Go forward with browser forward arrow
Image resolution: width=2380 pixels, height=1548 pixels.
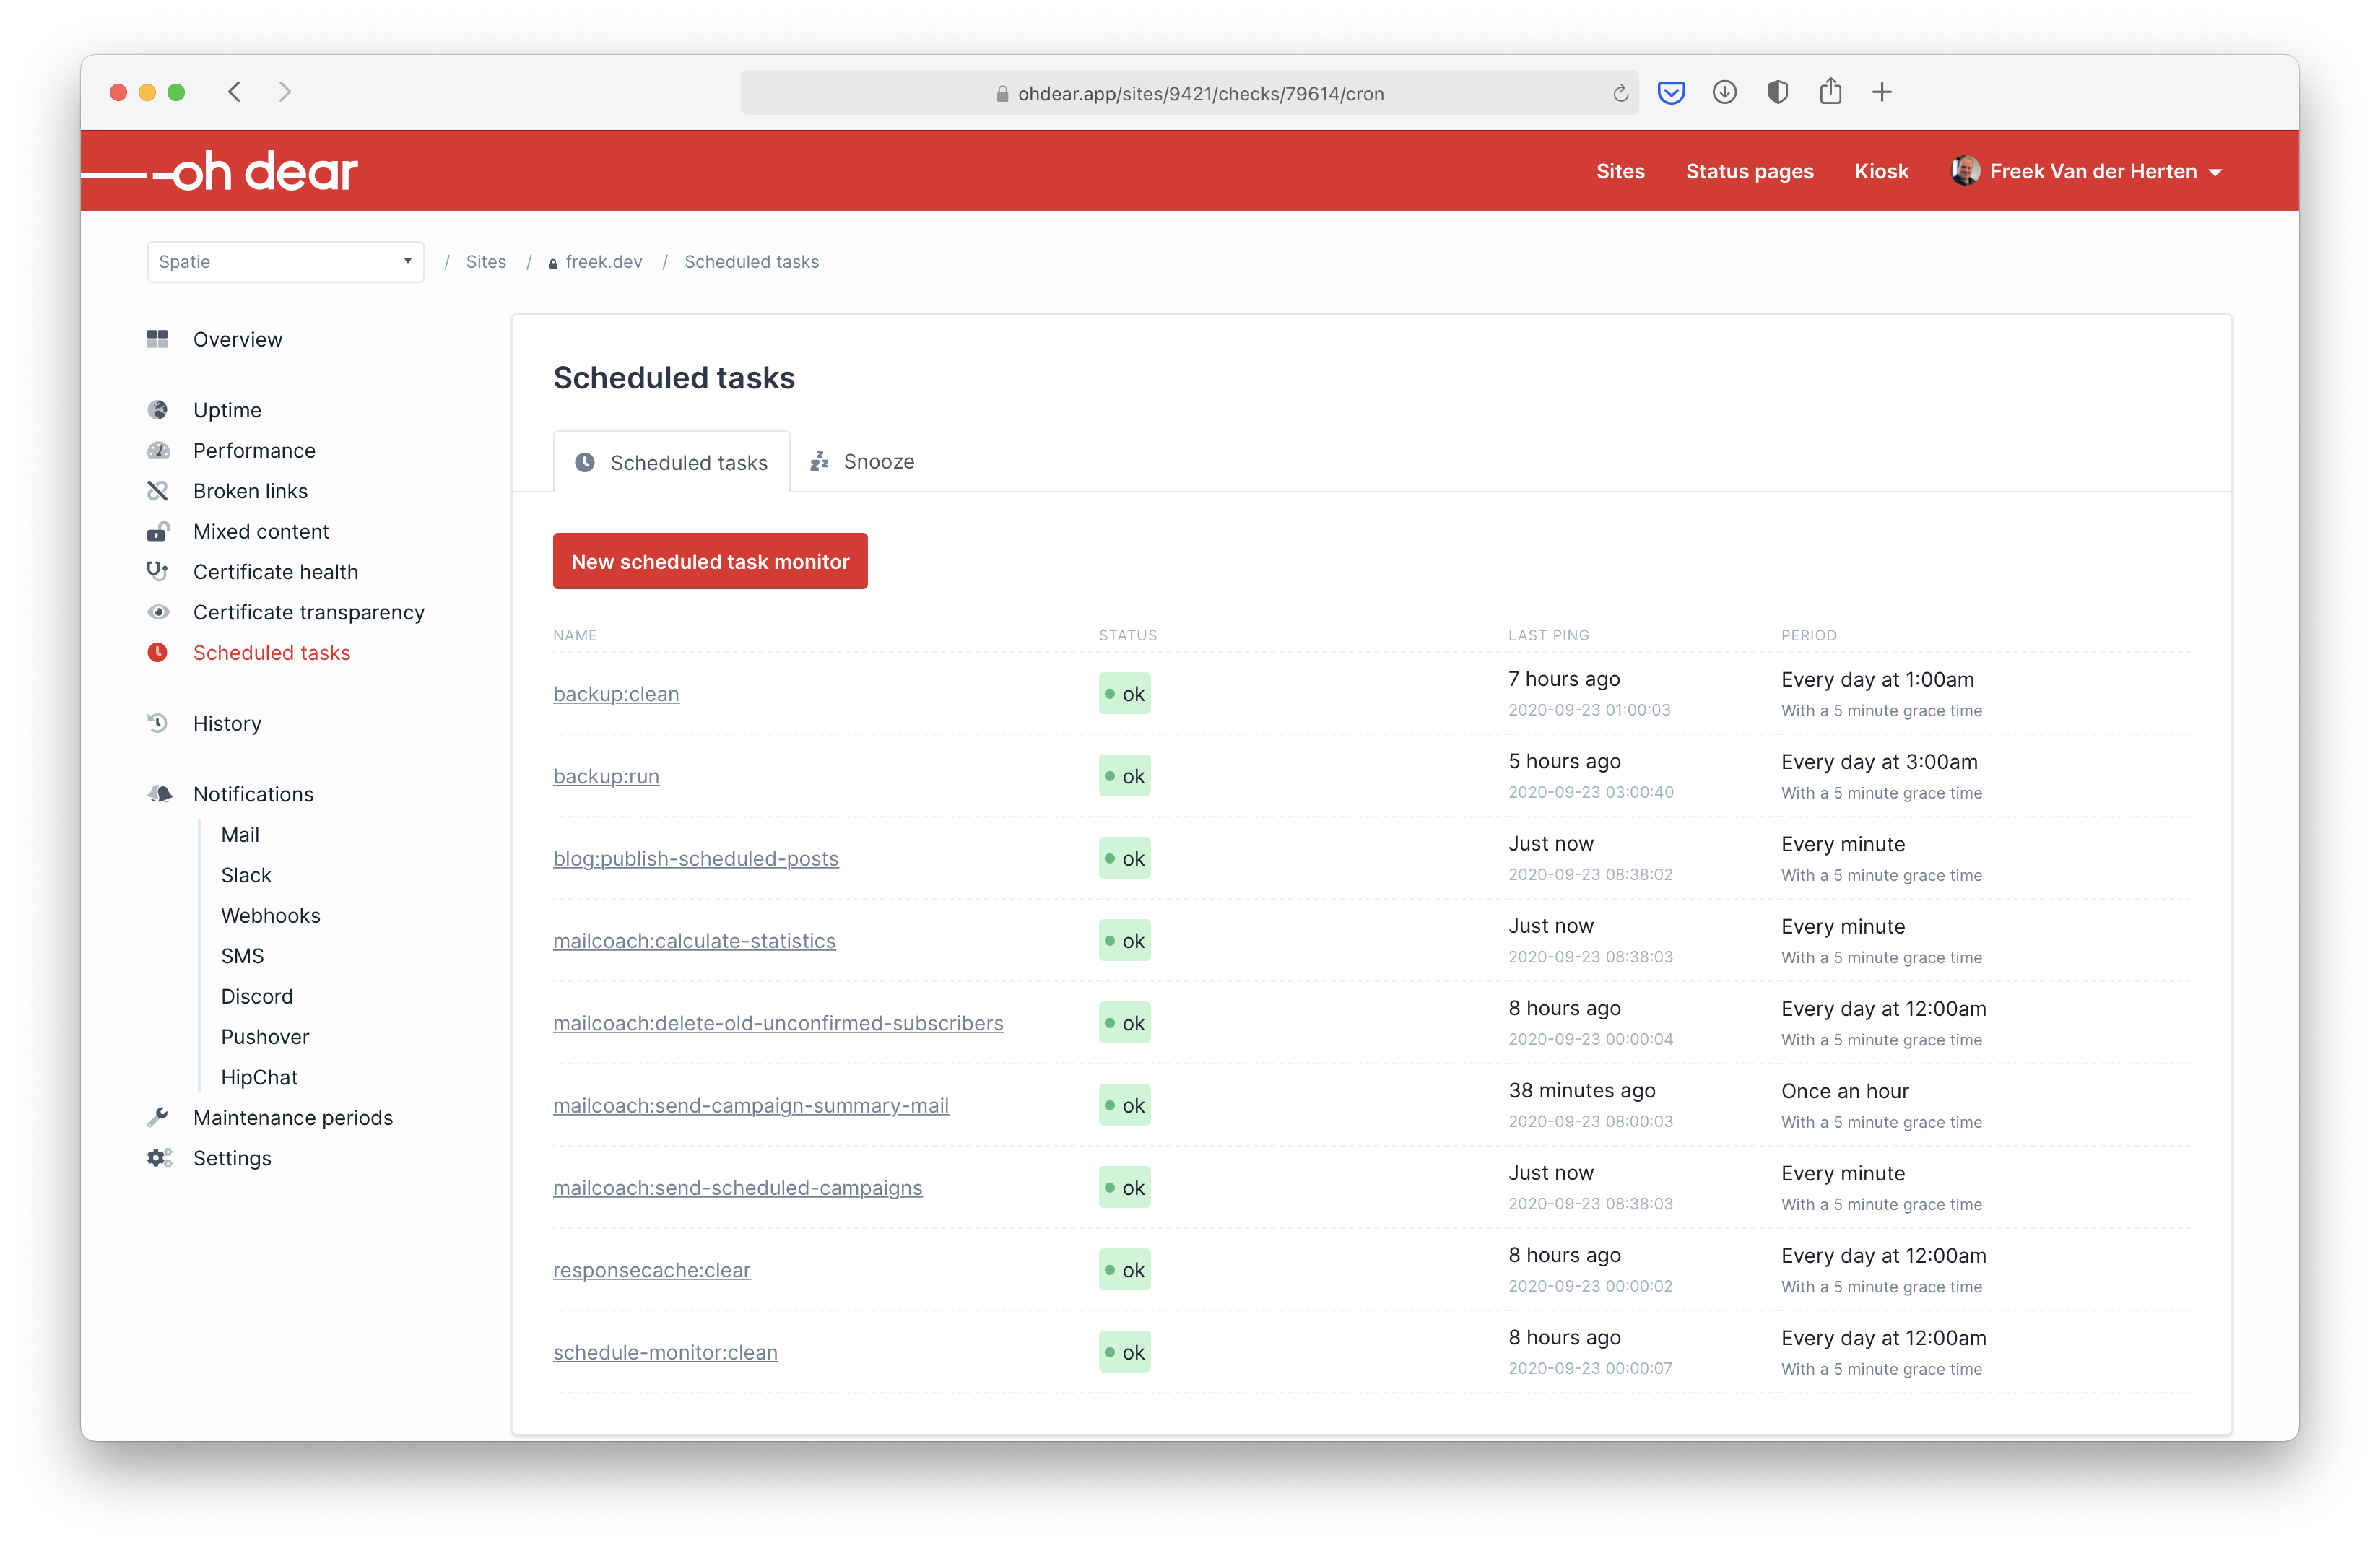pyautogui.click(x=285, y=92)
